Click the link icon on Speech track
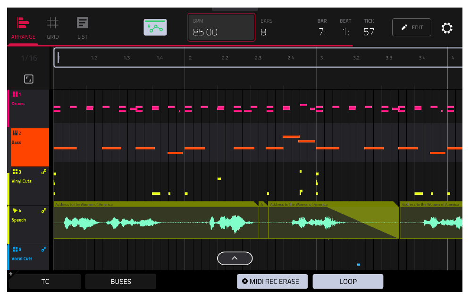The image size is (470, 300). [x=44, y=210]
